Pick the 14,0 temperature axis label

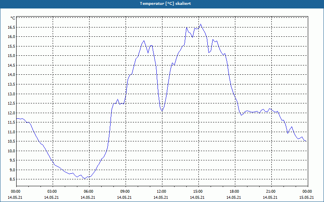(11, 75)
